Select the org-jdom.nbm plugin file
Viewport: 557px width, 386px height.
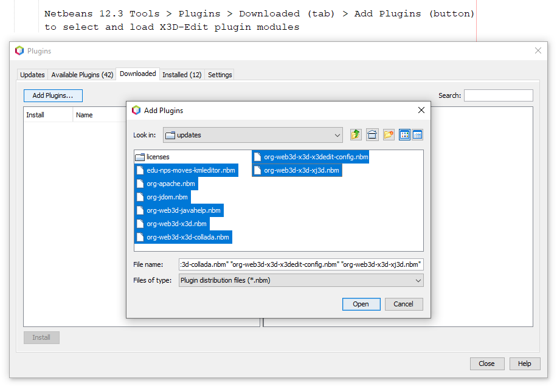pos(164,196)
